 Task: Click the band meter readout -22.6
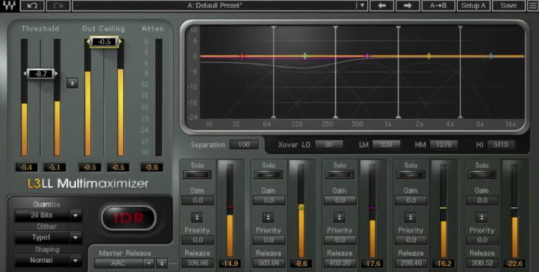(x=515, y=264)
